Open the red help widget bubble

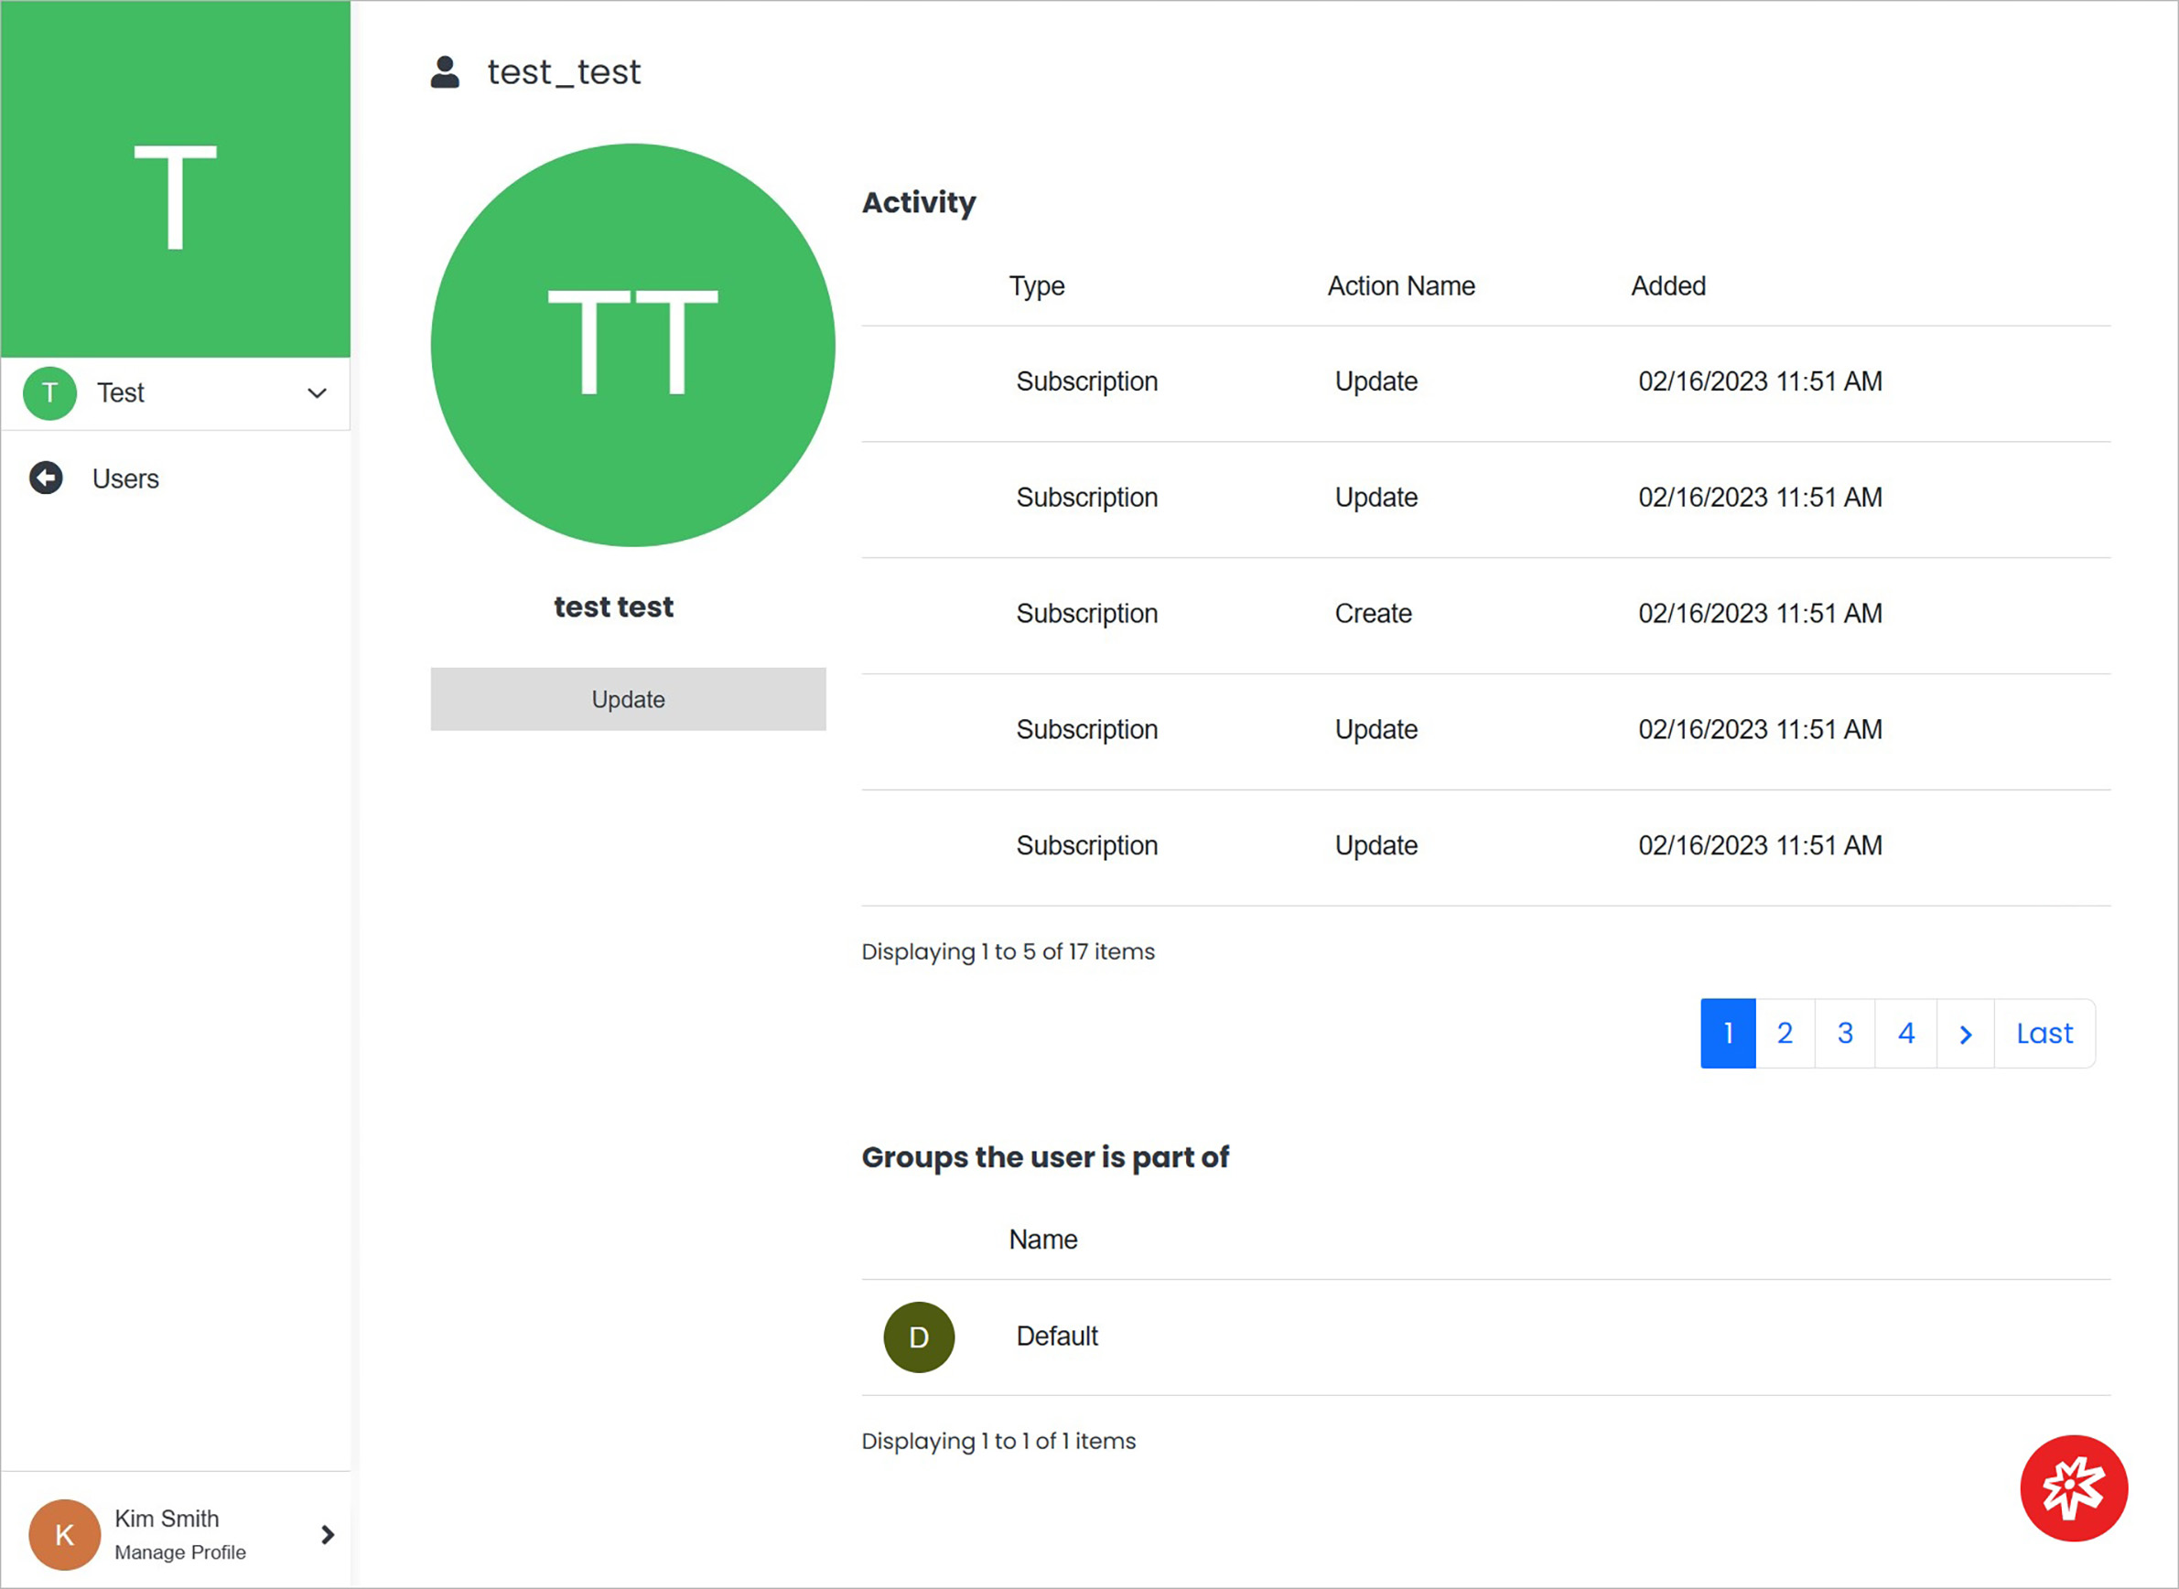[2073, 1488]
